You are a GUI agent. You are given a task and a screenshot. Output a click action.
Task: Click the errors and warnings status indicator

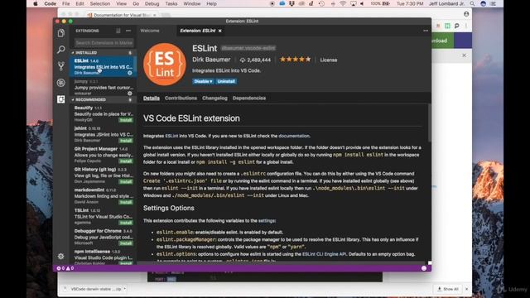(x=65, y=268)
